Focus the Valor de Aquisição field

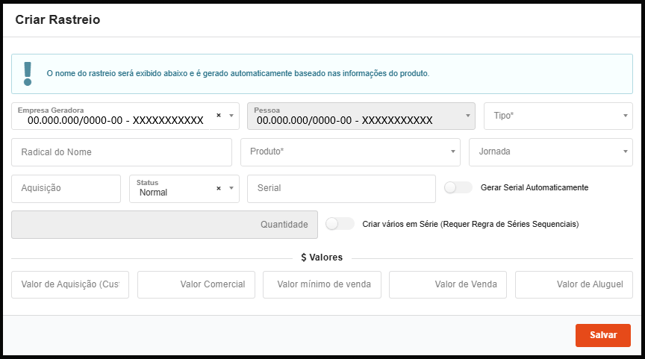(x=70, y=284)
